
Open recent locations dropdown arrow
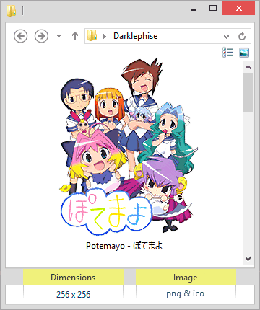[x=58, y=36]
